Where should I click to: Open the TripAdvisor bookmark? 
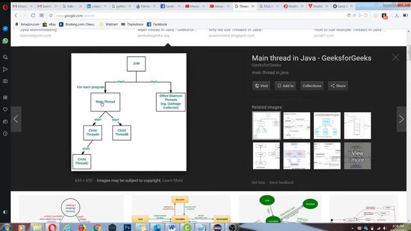tap(132, 24)
